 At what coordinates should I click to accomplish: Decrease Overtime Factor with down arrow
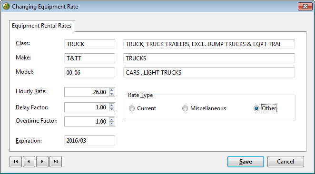[x=112, y=124]
